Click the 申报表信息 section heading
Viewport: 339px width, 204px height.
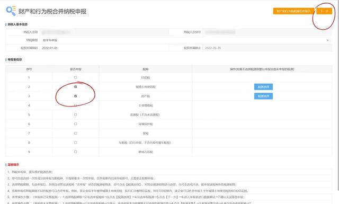pos(15,59)
